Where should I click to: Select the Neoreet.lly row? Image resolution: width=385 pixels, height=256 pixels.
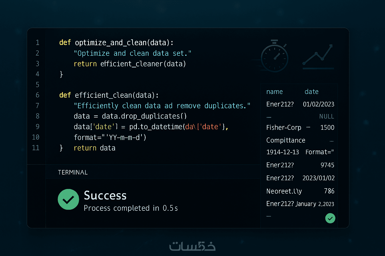[284, 191]
